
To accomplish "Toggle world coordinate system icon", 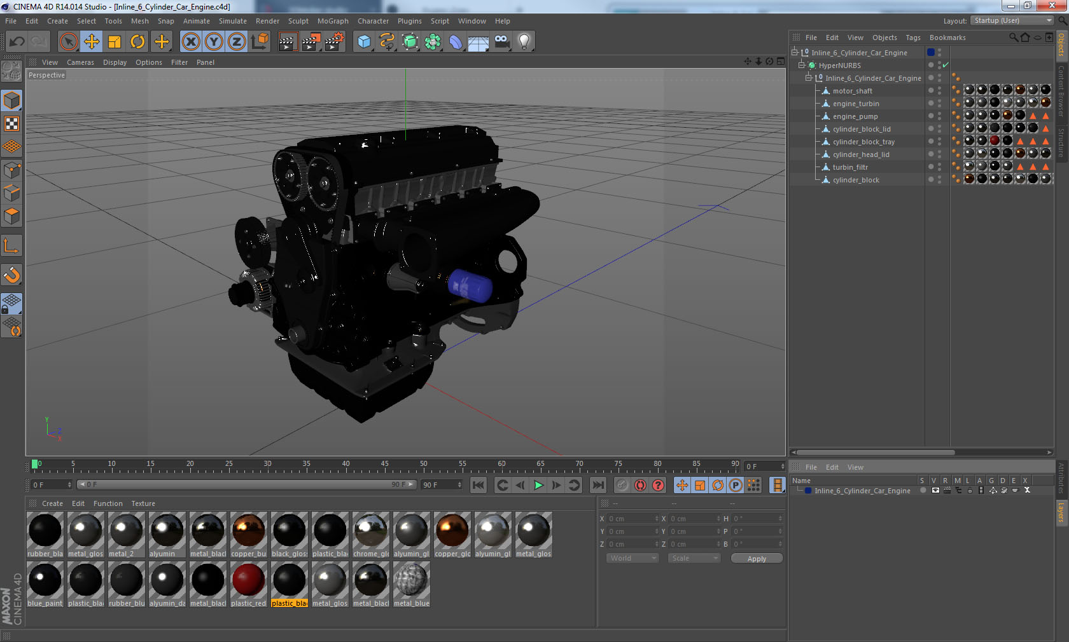I will pos(260,42).
